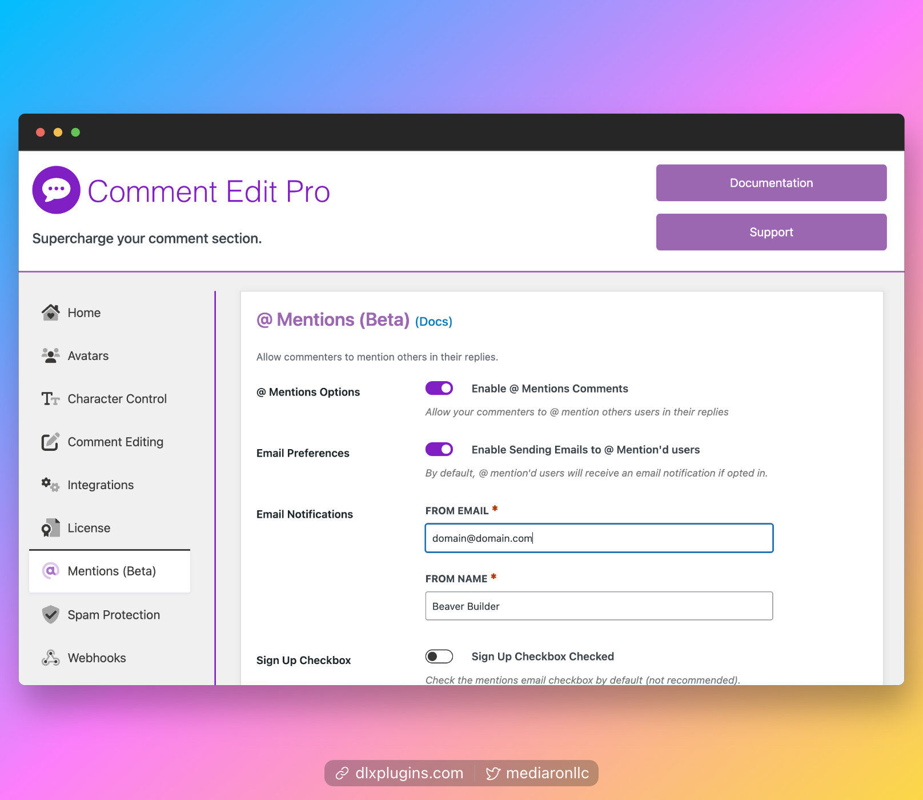This screenshot has height=800, width=923.
Task: Open Integrations via its gears icon
Action: (50, 485)
